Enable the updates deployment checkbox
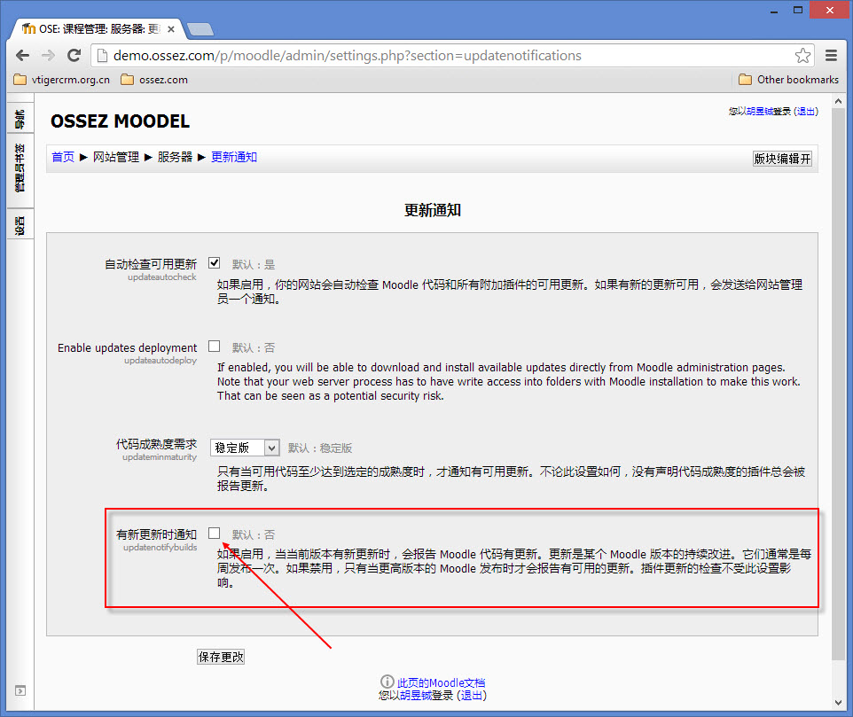The width and height of the screenshot is (853, 717). click(215, 347)
